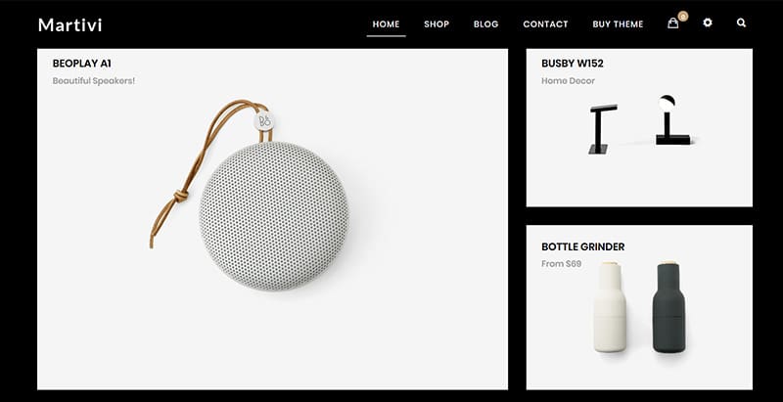Click the Busby lamp product image
783x402 pixels.
click(641, 124)
